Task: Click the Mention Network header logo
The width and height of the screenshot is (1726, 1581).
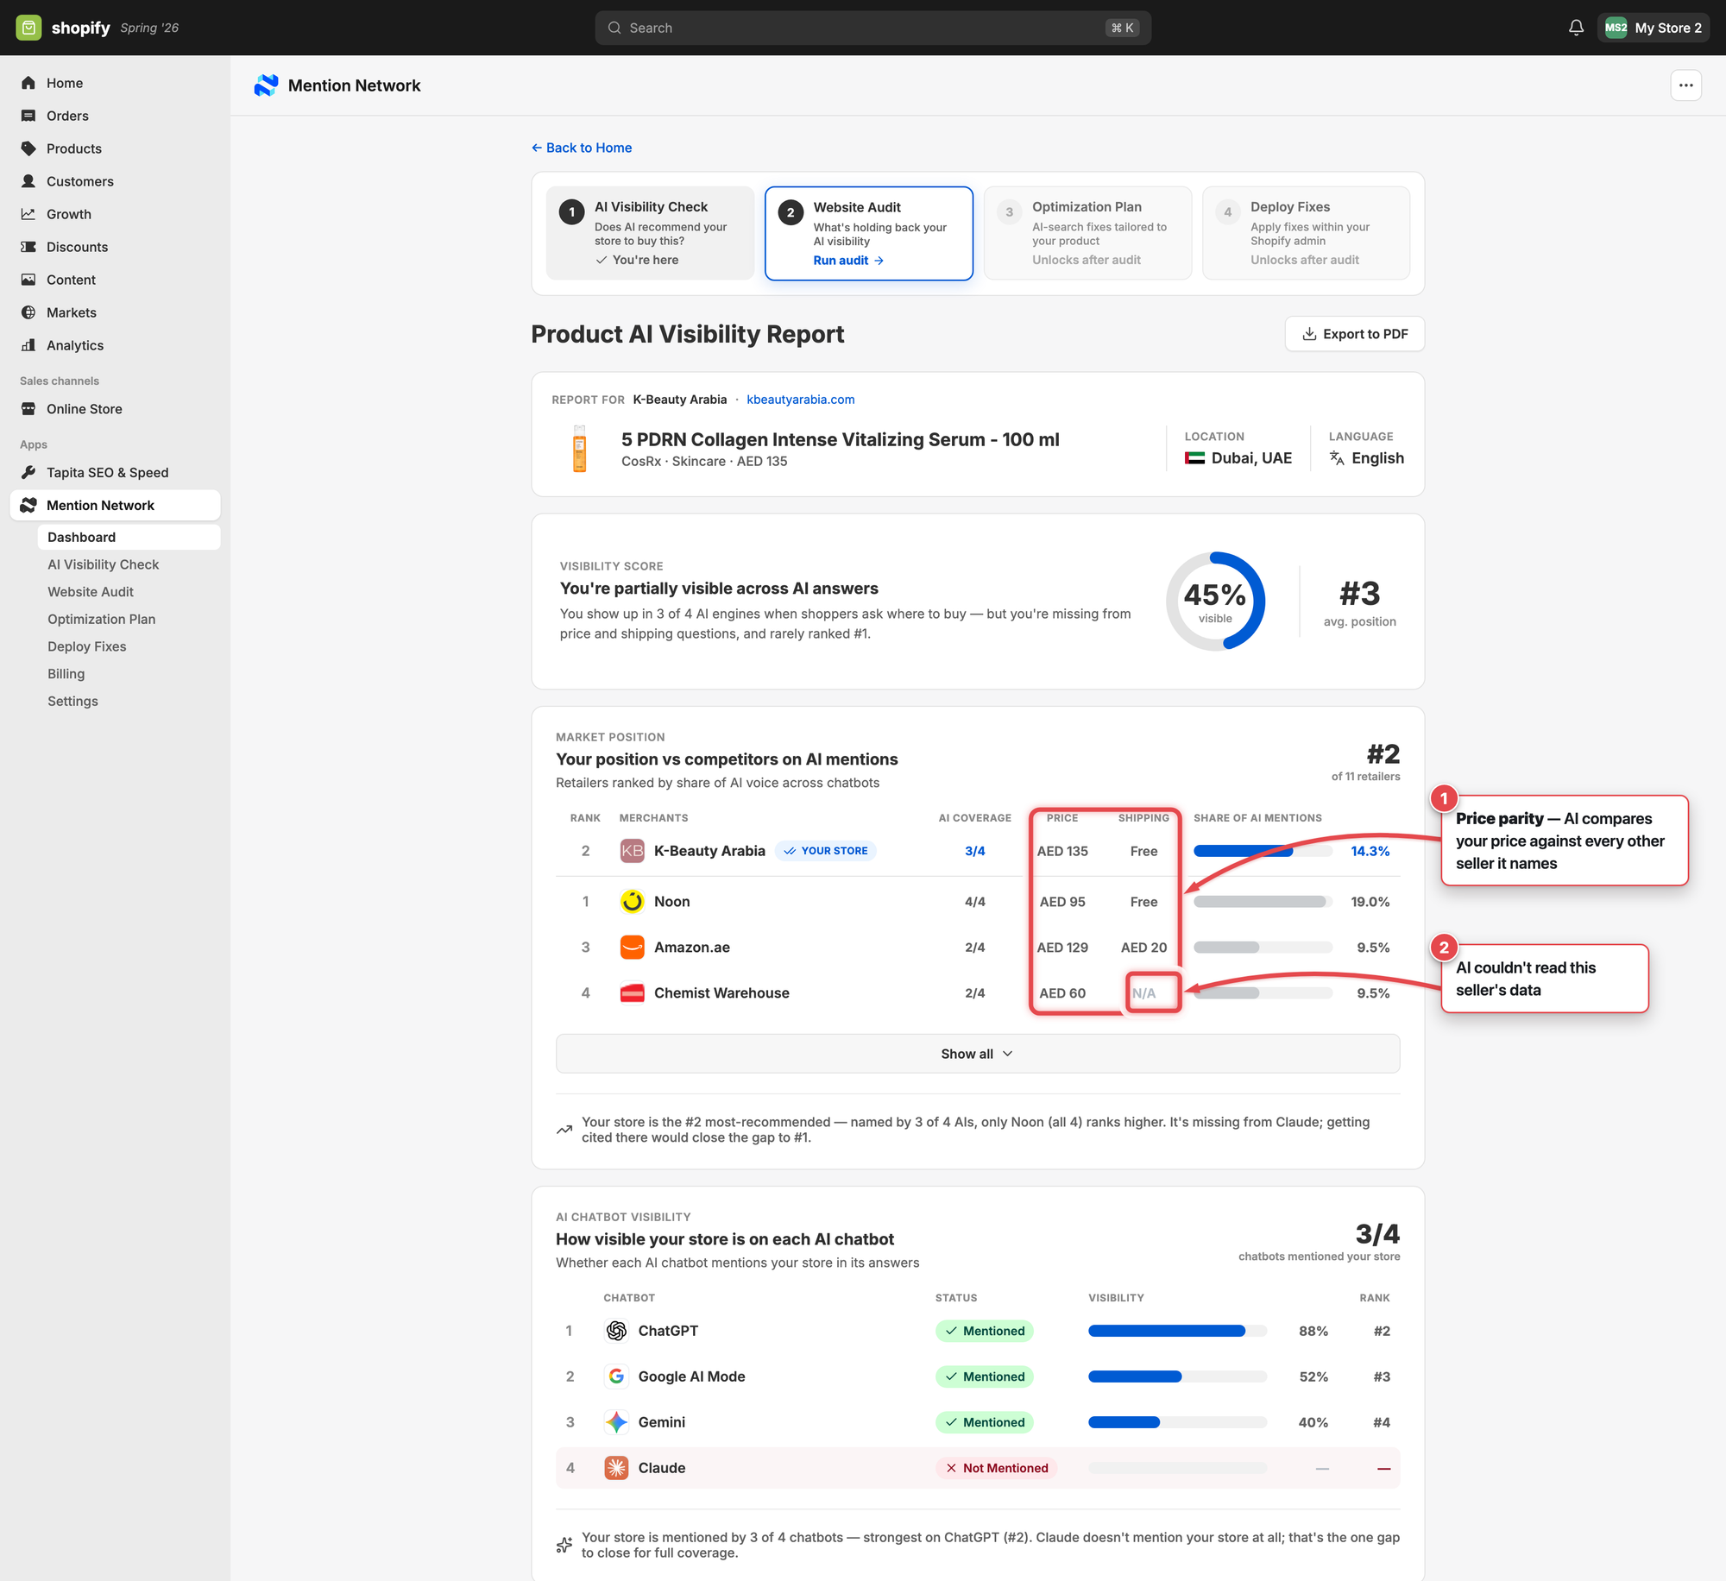Action: [x=266, y=85]
